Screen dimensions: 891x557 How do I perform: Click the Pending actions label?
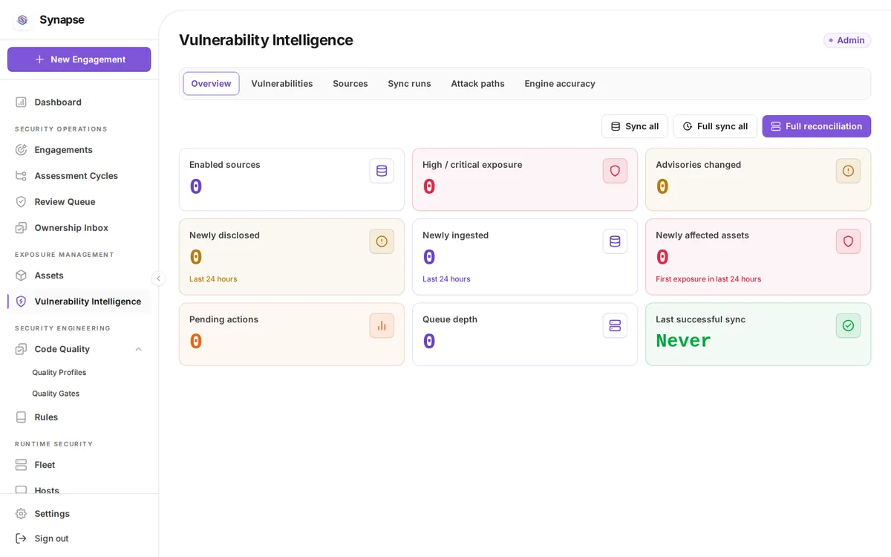pos(223,319)
